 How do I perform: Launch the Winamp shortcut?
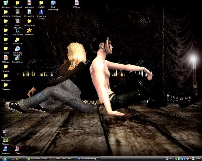pos(6,141)
